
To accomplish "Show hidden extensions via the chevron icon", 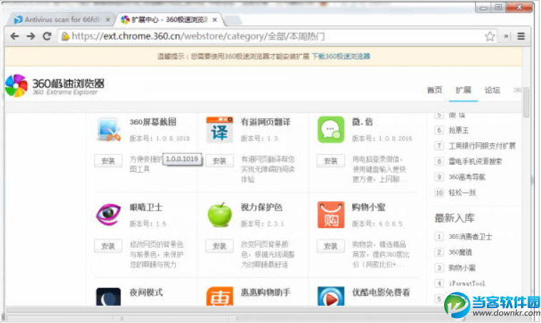I will pyautogui.click(x=506, y=36).
